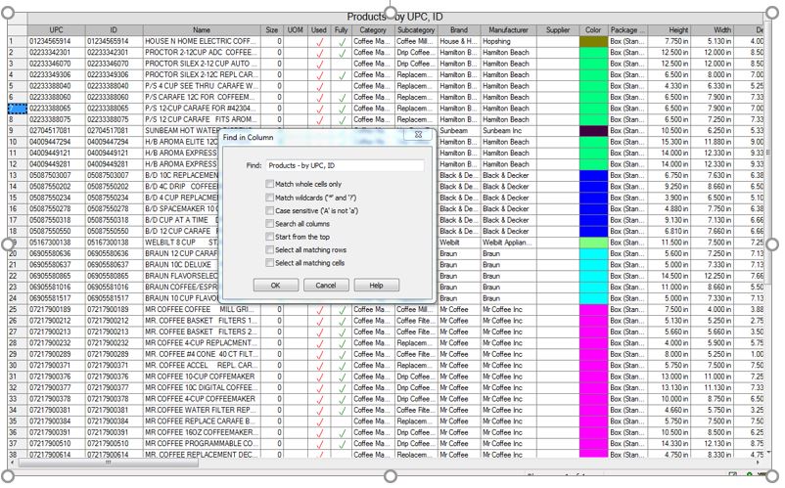Click the ID cell 02704517081

[114, 130]
